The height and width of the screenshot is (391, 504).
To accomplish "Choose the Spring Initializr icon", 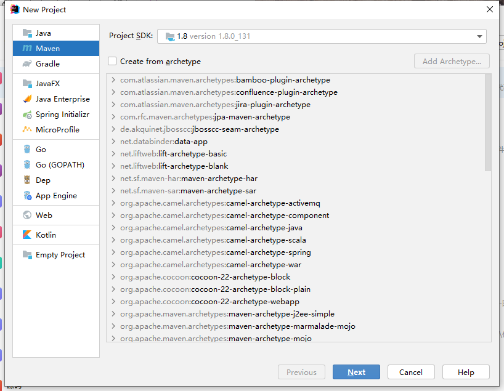I will tap(27, 115).
